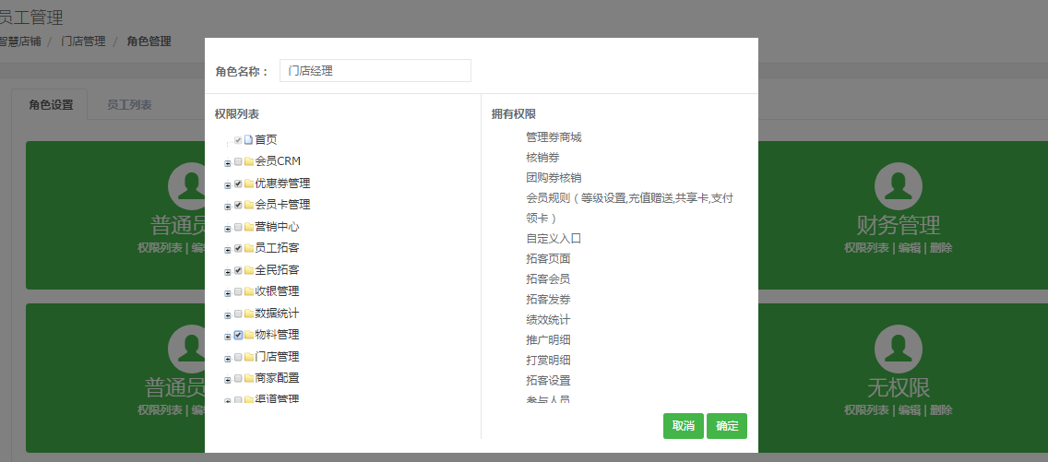Image resolution: width=1048 pixels, height=462 pixels.
Task: Select 拓客会员 in 拥有权限 list
Action: tap(548, 279)
